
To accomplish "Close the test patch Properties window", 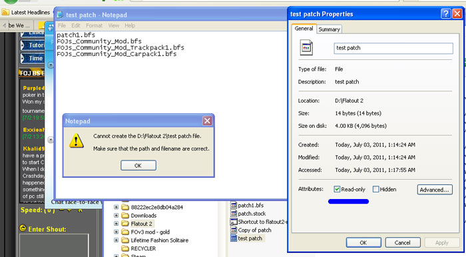I will click(x=457, y=14).
